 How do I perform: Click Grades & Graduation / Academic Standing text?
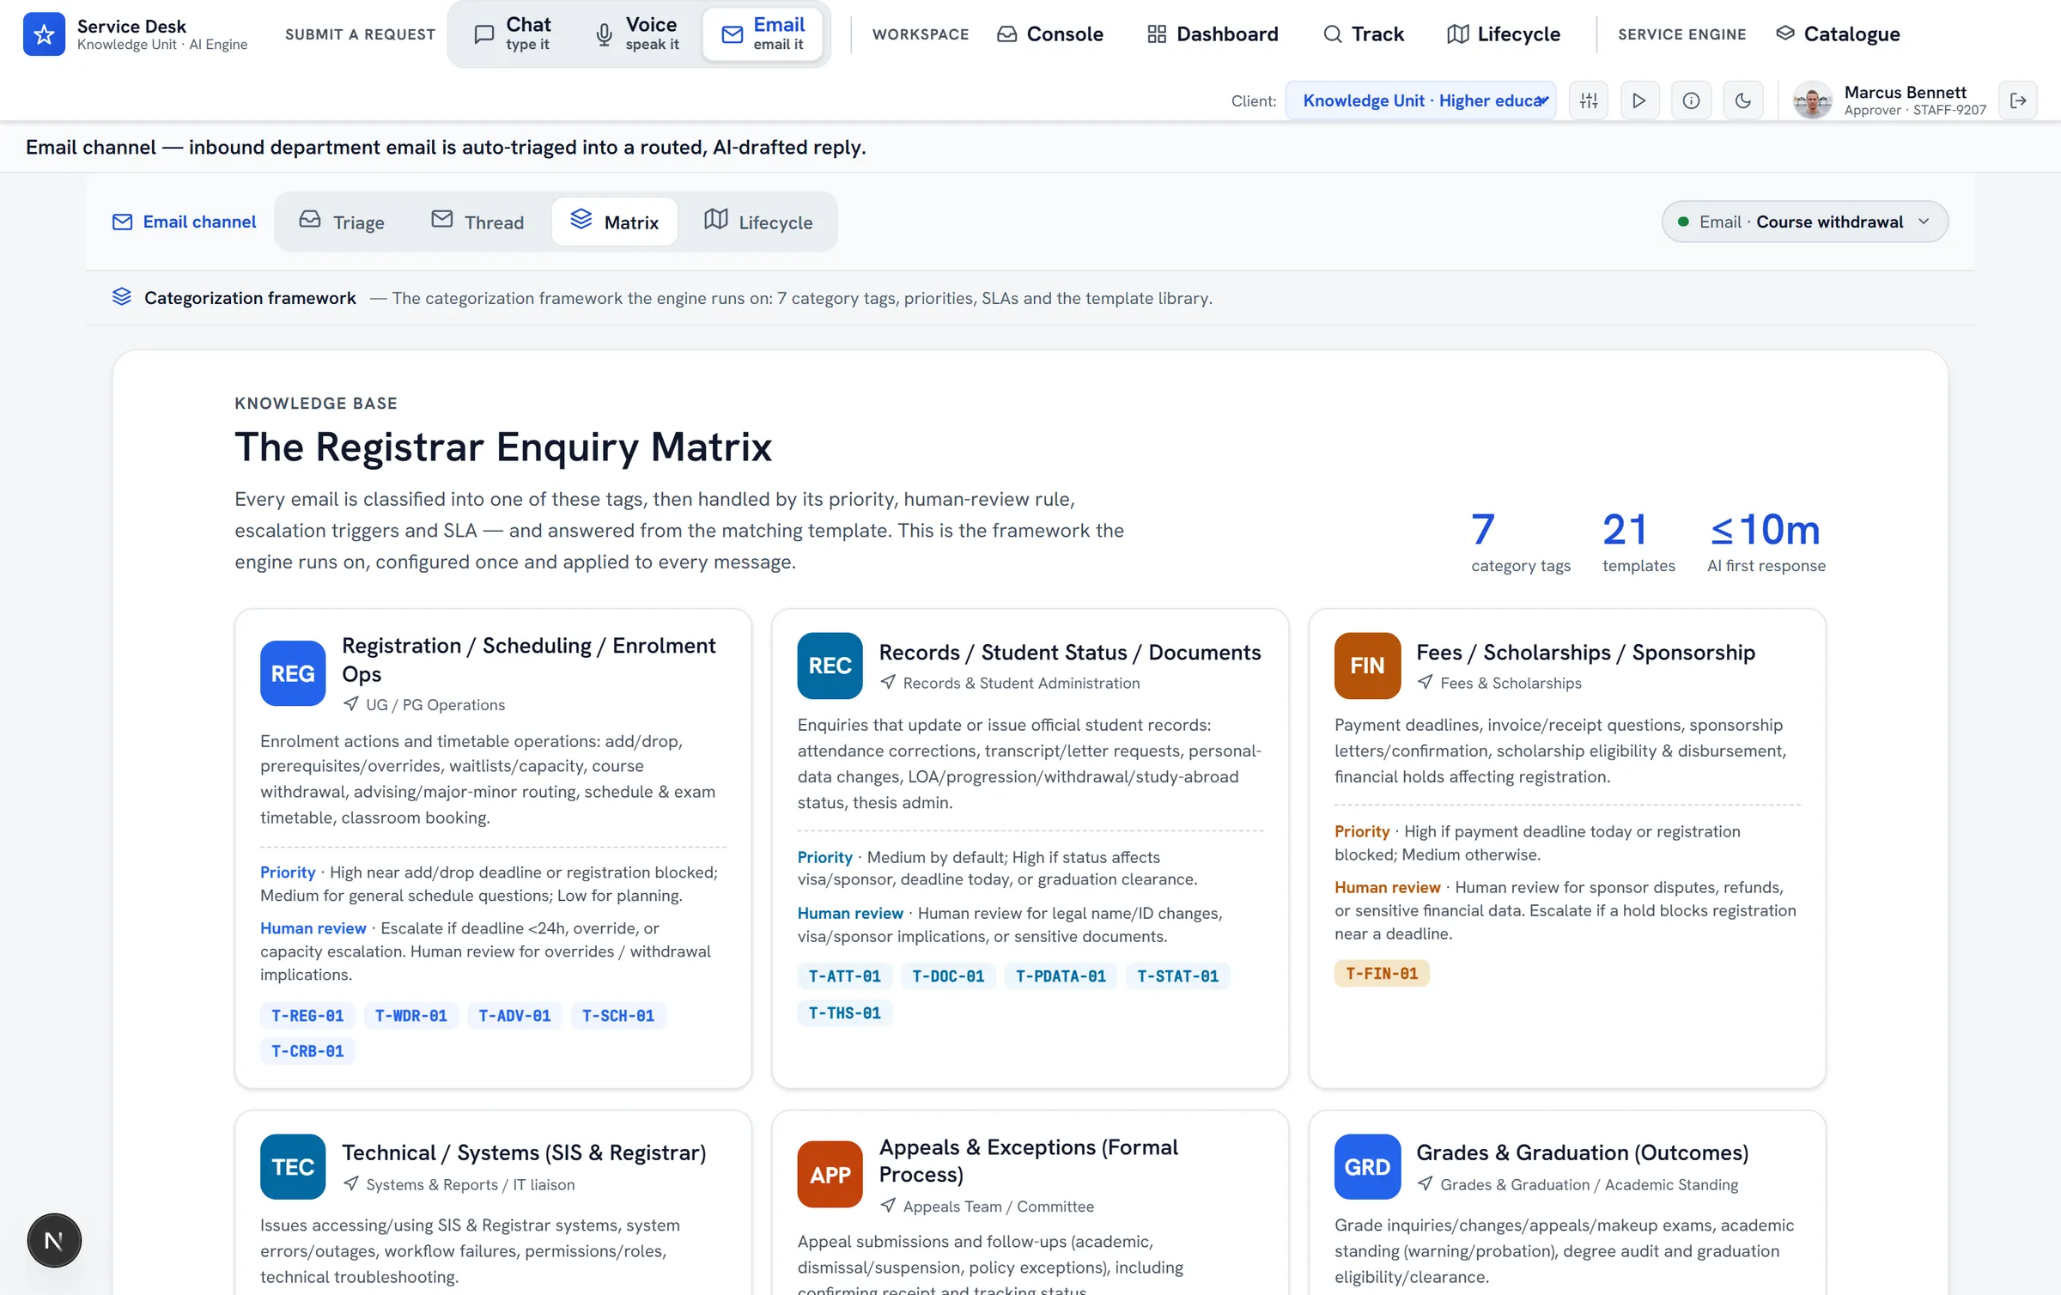click(x=1589, y=1184)
